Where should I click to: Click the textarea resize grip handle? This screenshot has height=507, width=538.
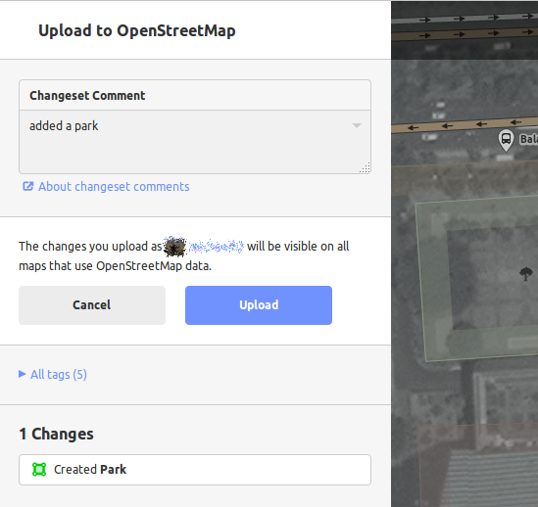(x=366, y=168)
